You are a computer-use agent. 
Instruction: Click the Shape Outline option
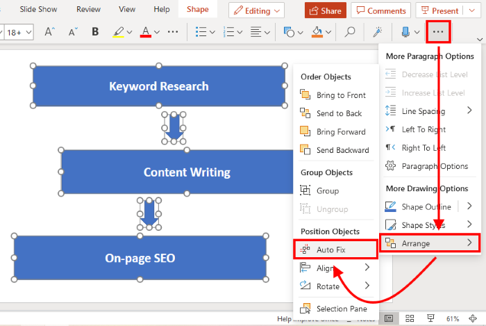(419, 206)
